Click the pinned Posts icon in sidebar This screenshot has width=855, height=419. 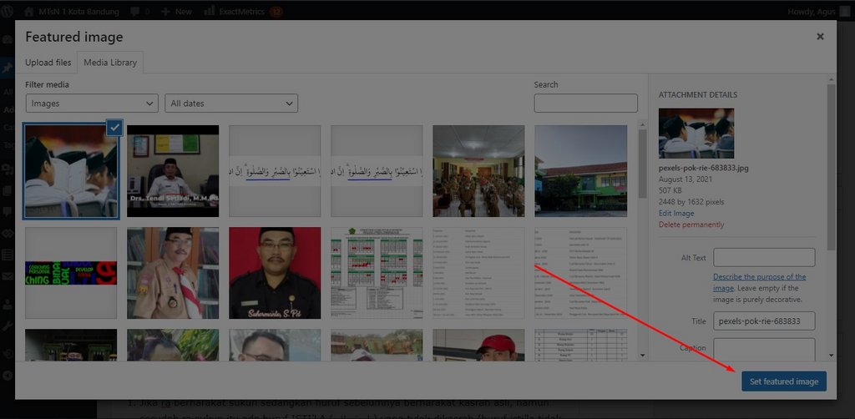pyautogui.click(x=7, y=68)
